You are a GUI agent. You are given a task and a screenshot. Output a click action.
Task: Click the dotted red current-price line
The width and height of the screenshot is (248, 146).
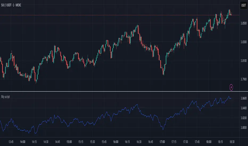click(119, 15)
